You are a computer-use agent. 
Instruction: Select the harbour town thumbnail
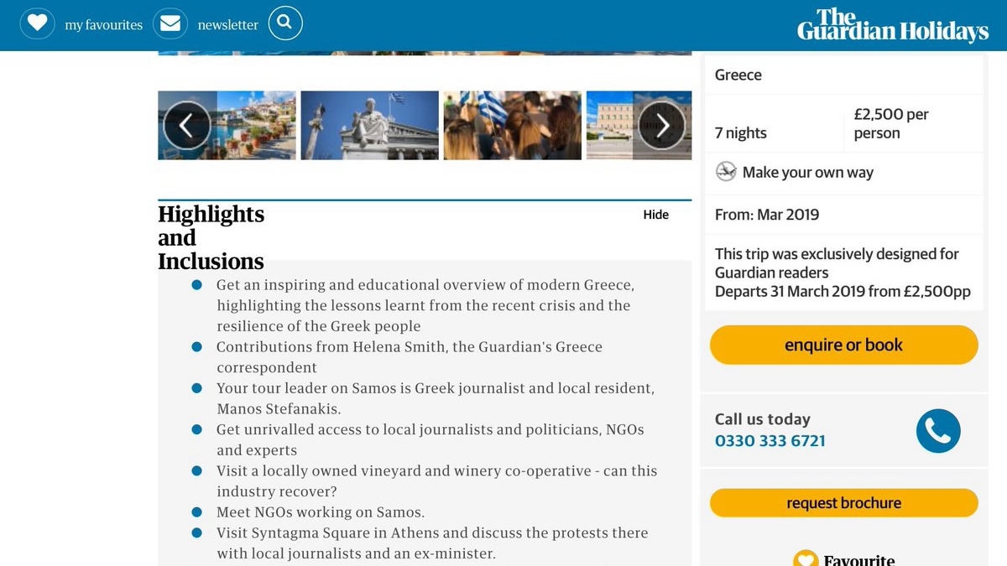tap(252, 126)
